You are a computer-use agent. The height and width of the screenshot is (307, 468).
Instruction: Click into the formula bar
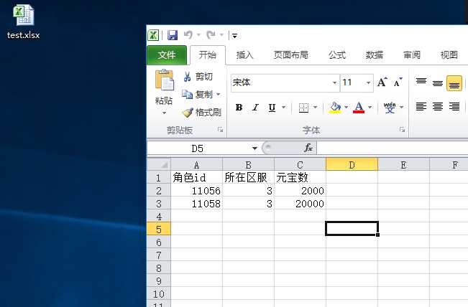tap(393, 148)
